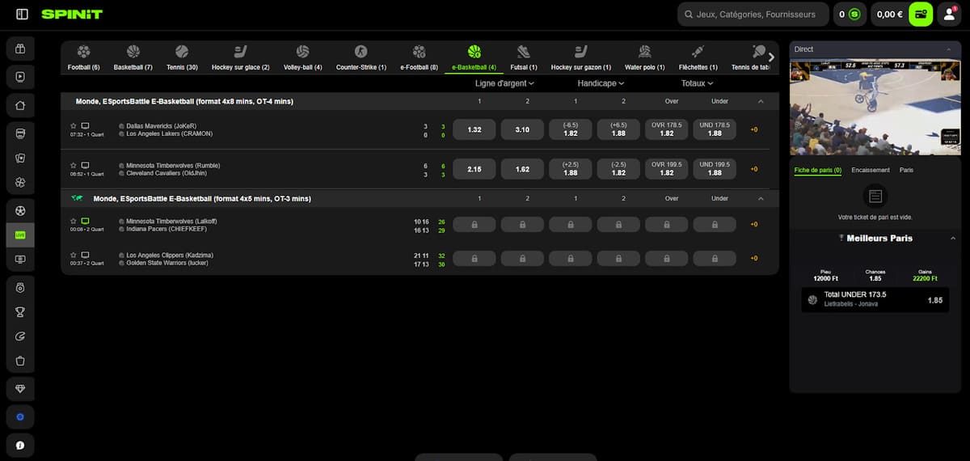
Task: Click the world map icon of the 4x5 league
Action: click(x=78, y=198)
